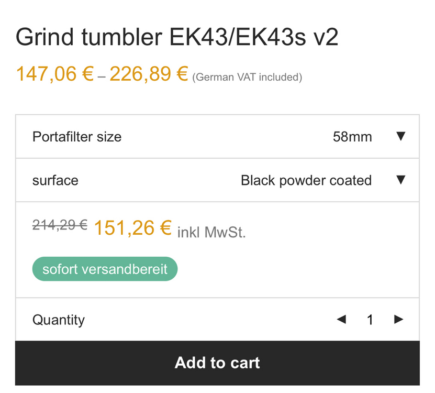Click the inkl MwSt. text
The height and width of the screenshot is (393, 435).
coord(211,232)
